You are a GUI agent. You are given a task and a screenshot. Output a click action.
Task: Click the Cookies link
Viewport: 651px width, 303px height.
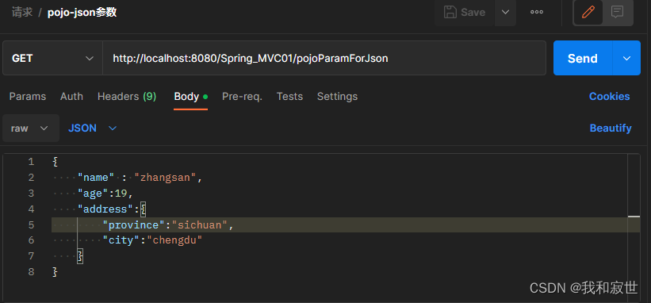tap(609, 96)
